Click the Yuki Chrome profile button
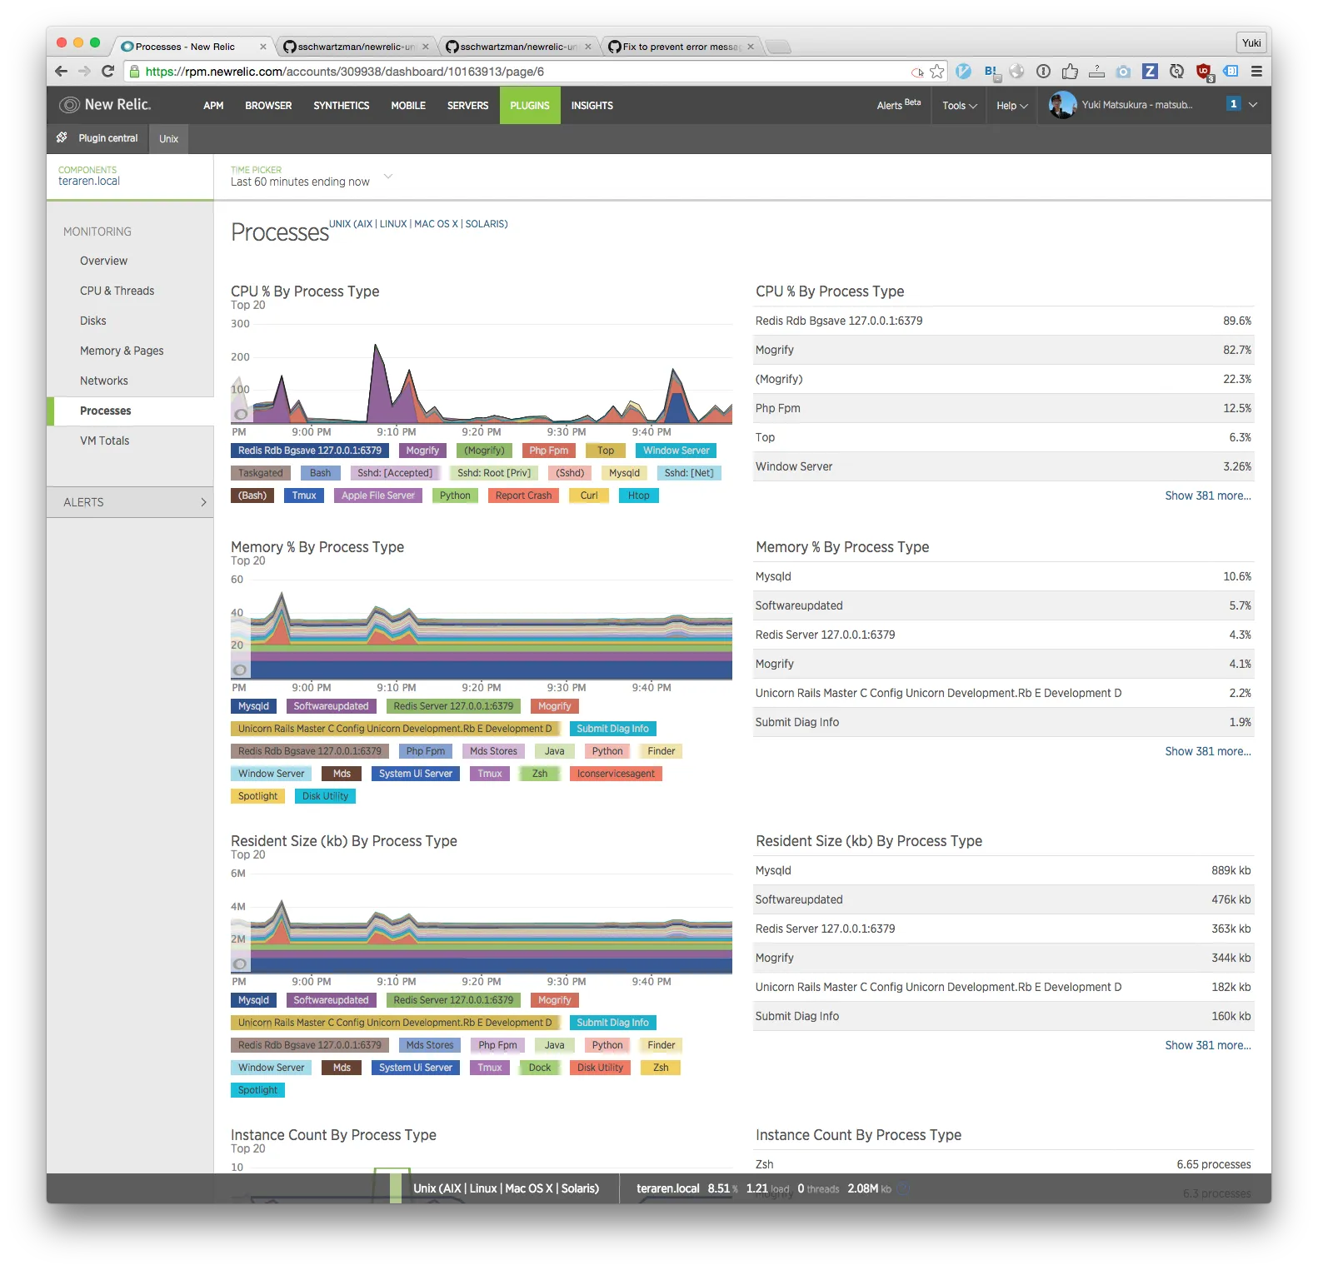 click(1251, 43)
